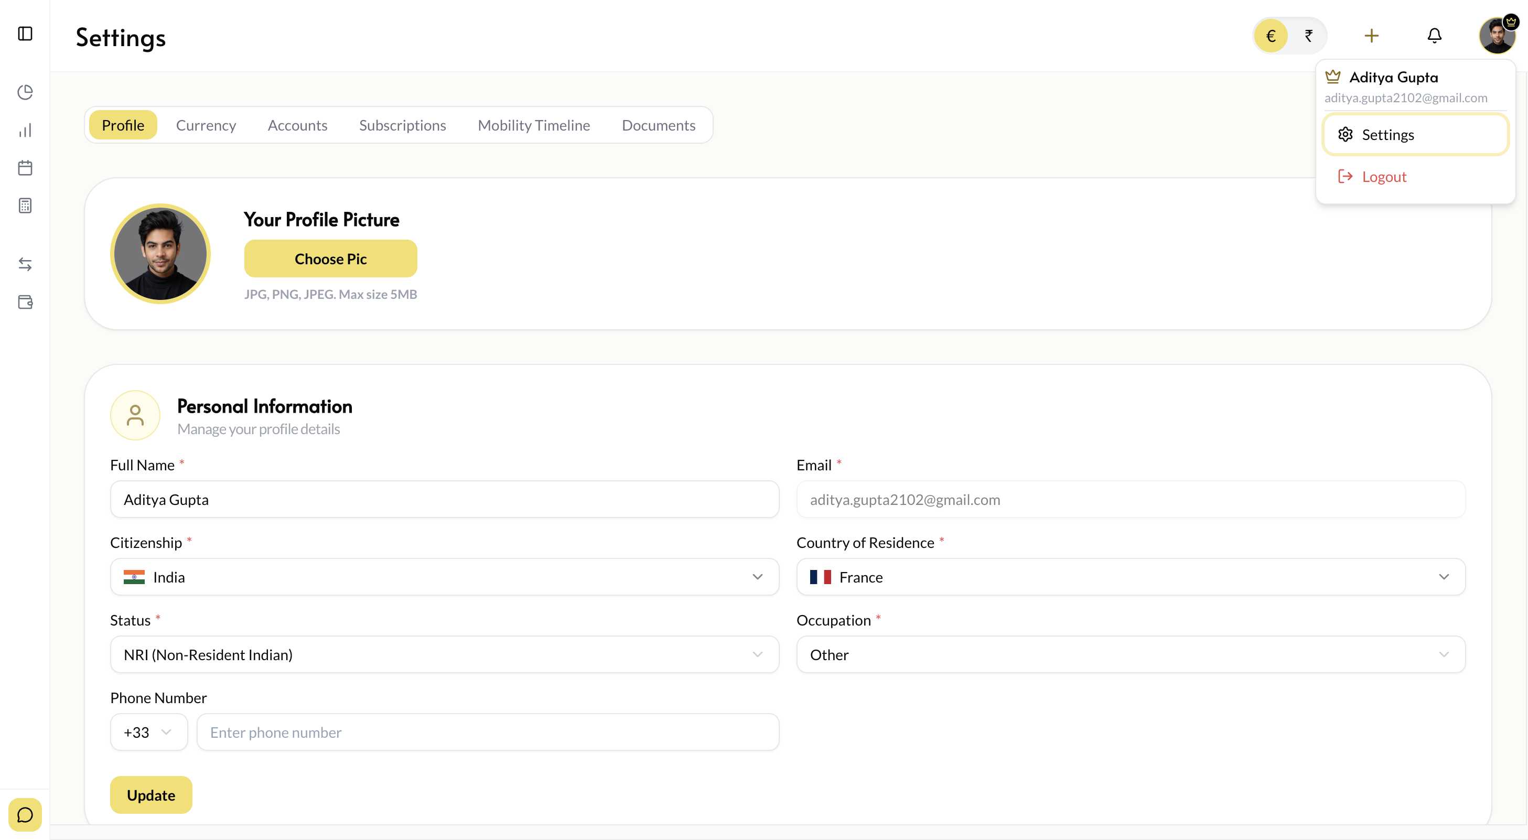
Task: Click the Email input field
Action: coord(1131,500)
